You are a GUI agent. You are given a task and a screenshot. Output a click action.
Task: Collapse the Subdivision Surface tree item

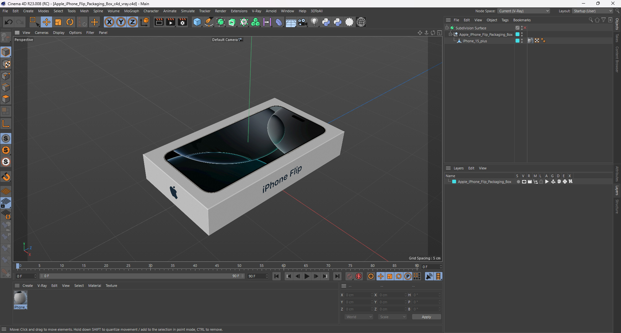pyautogui.click(x=447, y=28)
